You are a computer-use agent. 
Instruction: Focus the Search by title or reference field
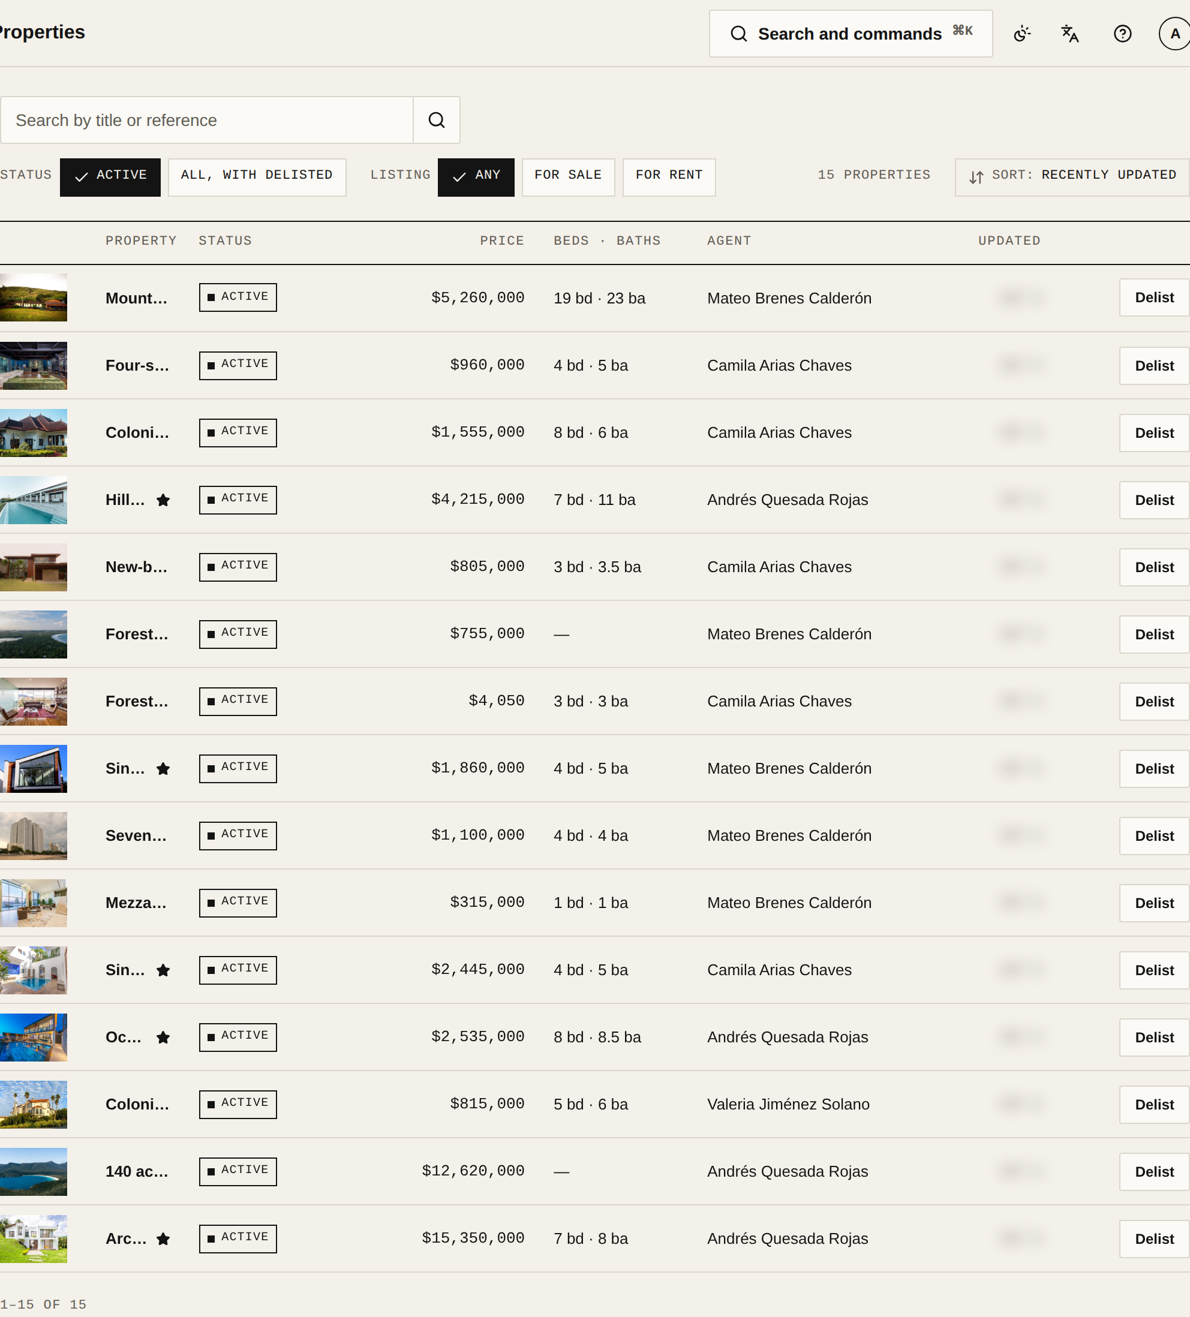click(x=206, y=120)
